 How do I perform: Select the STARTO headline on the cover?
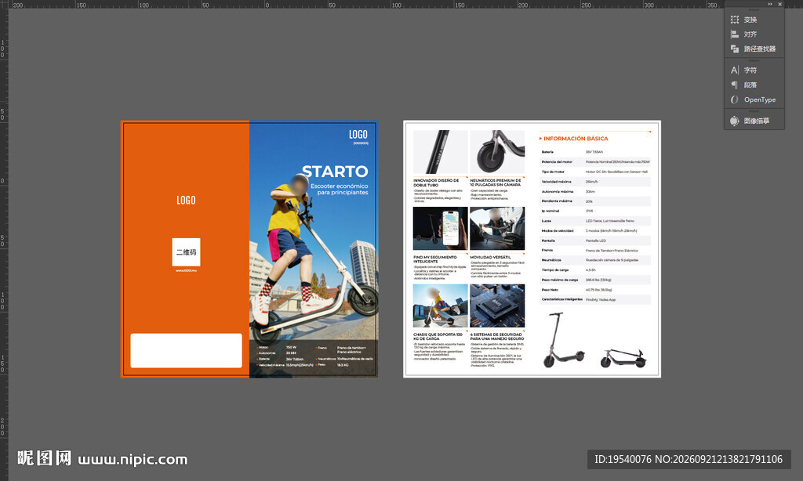[x=335, y=172]
